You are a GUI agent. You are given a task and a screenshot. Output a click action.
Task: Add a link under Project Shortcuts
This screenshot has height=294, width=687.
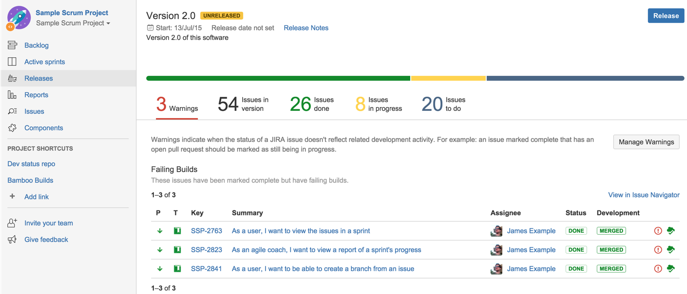[x=37, y=197]
